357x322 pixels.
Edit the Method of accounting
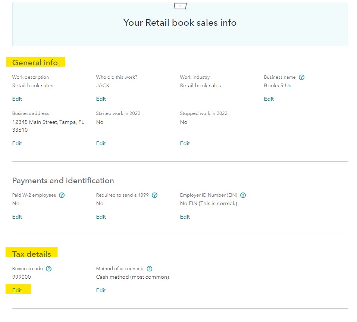click(101, 290)
